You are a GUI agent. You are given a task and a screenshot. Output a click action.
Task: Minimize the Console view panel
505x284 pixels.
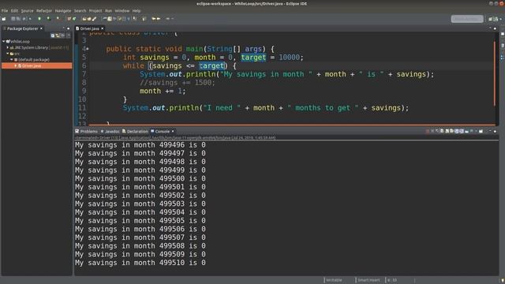point(490,131)
